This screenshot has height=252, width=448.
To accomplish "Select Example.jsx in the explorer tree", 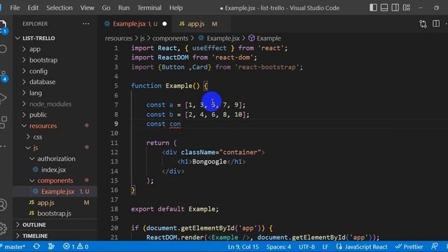I will (x=57, y=192).
